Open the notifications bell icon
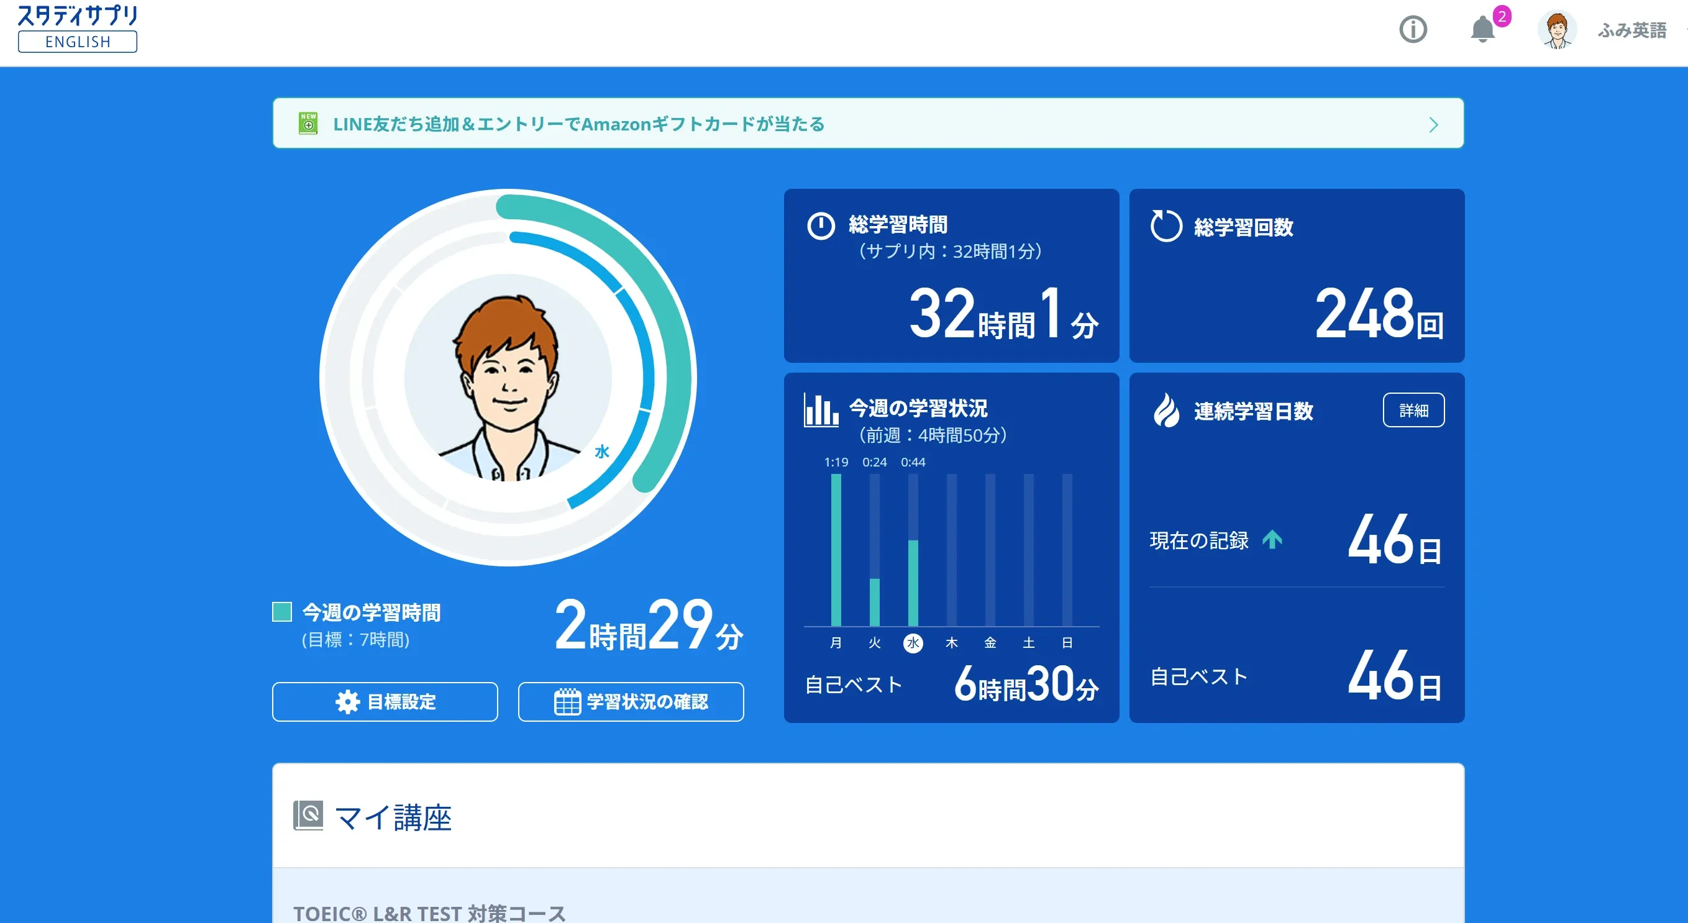Image resolution: width=1688 pixels, height=923 pixels. pyautogui.click(x=1482, y=29)
